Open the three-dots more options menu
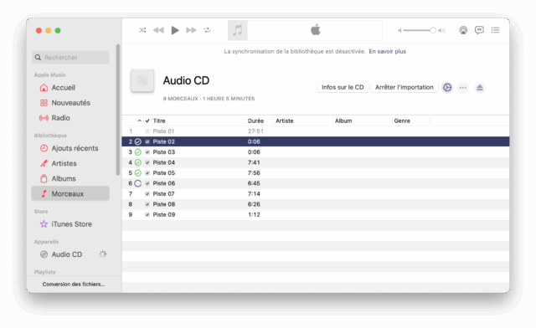The image size is (536, 328). coord(463,88)
